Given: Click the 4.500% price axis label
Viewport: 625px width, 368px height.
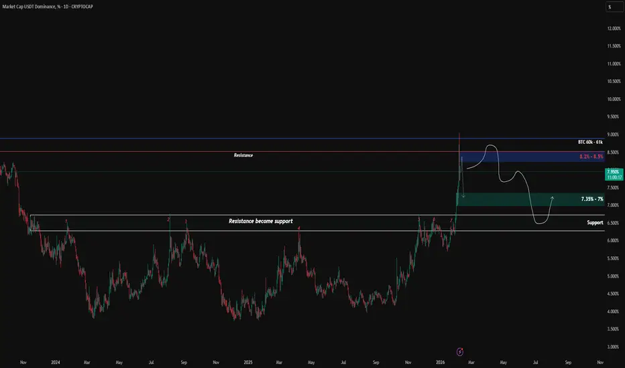Looking at the screenshot, I should click(x=614, y=294).
